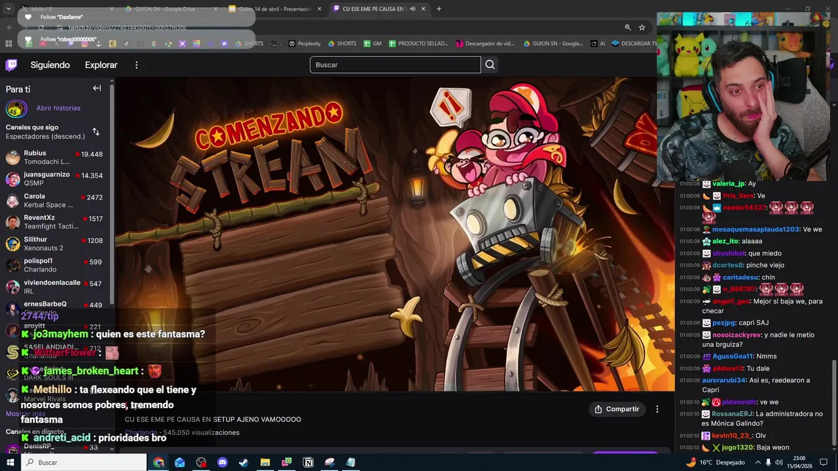
Task: Open the PRODUCTO SELLAD... bookmark
Action: [x=418, y=44]
